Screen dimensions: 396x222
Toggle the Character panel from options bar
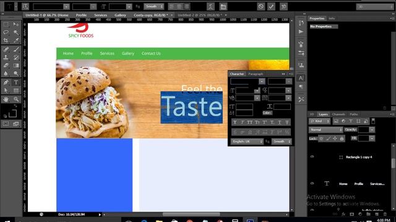point(223,7)
